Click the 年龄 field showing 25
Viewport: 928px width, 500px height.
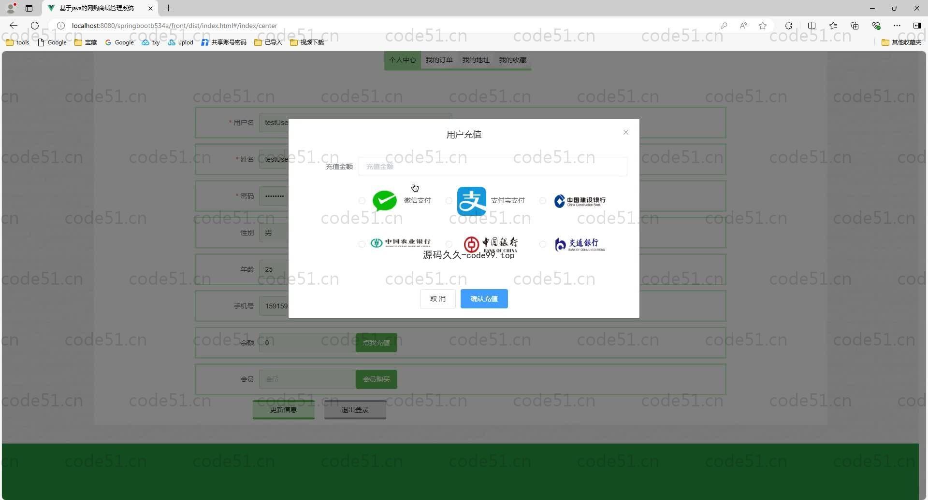click(x=274, y=269)
